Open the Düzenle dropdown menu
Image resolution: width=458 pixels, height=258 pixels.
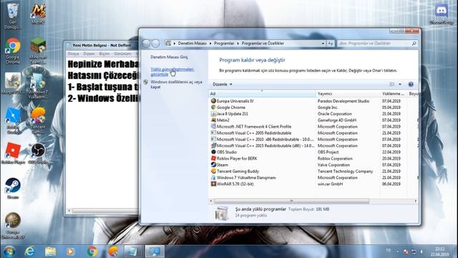tap(223, 85)
